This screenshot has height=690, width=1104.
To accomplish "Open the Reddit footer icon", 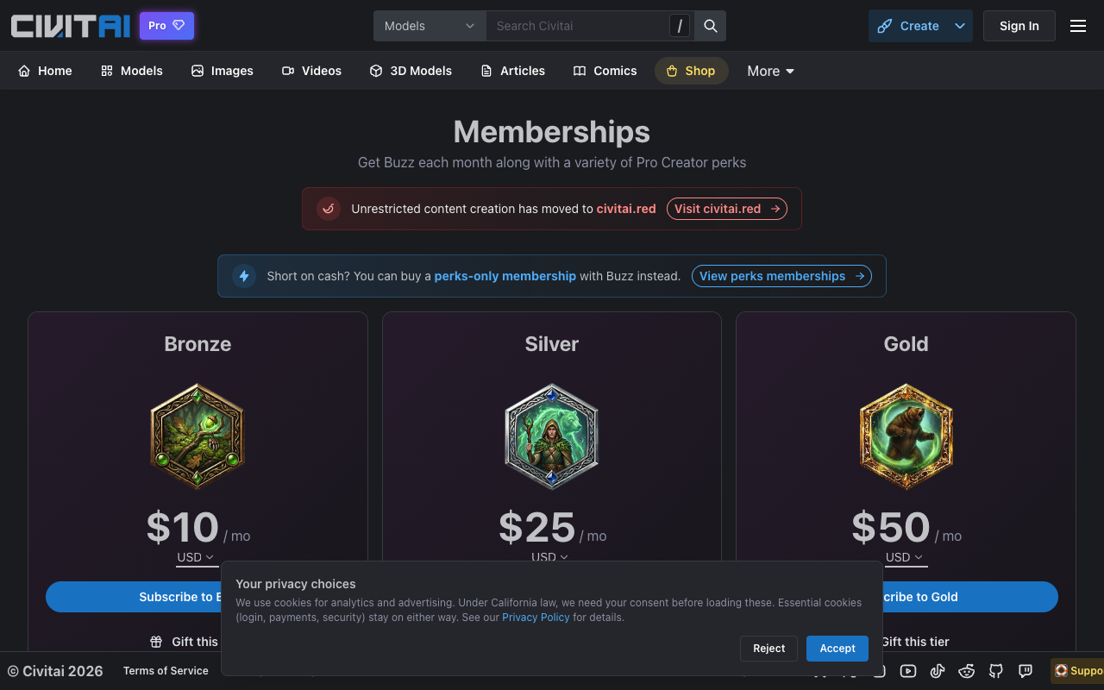I will [967, 671].
